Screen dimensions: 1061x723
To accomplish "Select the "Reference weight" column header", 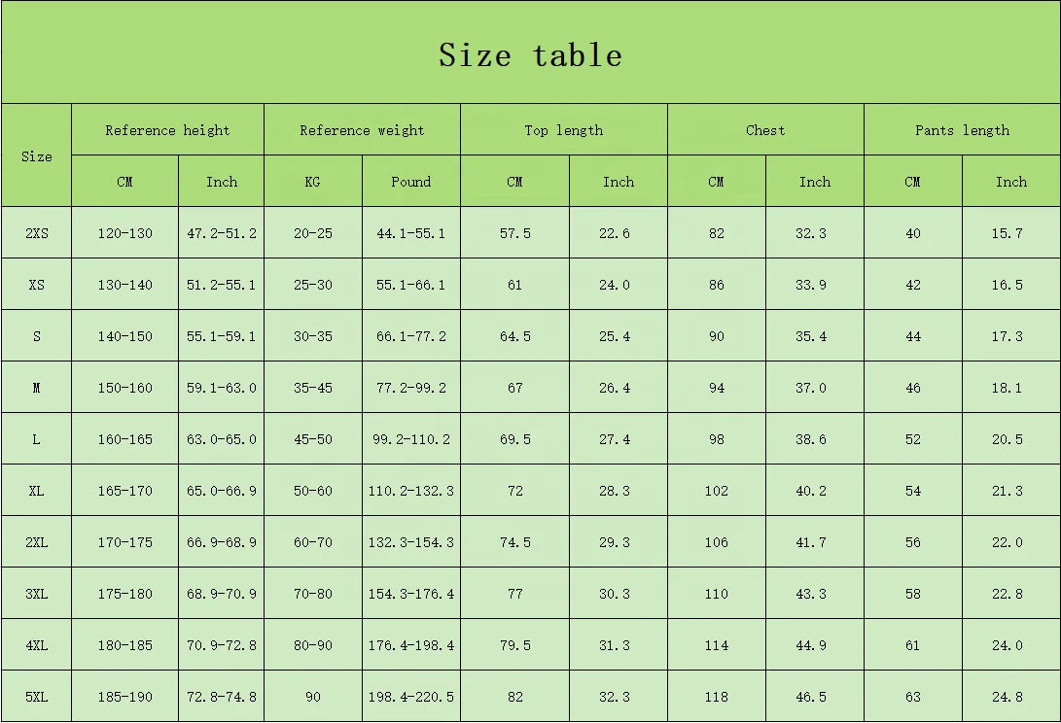I will [x=362, y=130].
